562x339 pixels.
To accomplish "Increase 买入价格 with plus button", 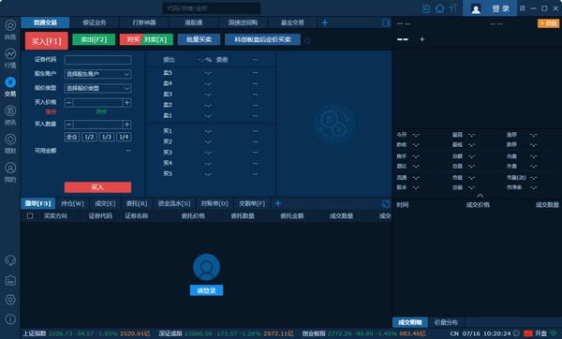I will tap(126, 103).
